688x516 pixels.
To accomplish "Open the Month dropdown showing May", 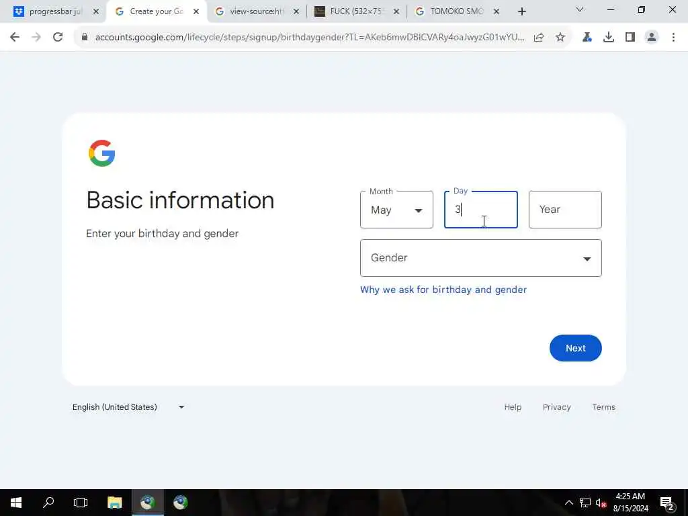I will pyautogui.click(x=396, y=210).
